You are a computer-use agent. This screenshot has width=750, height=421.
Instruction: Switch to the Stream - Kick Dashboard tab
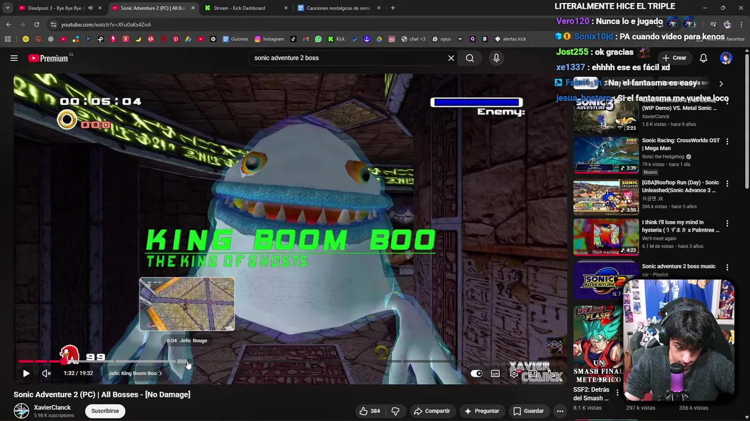coord(239,8)
